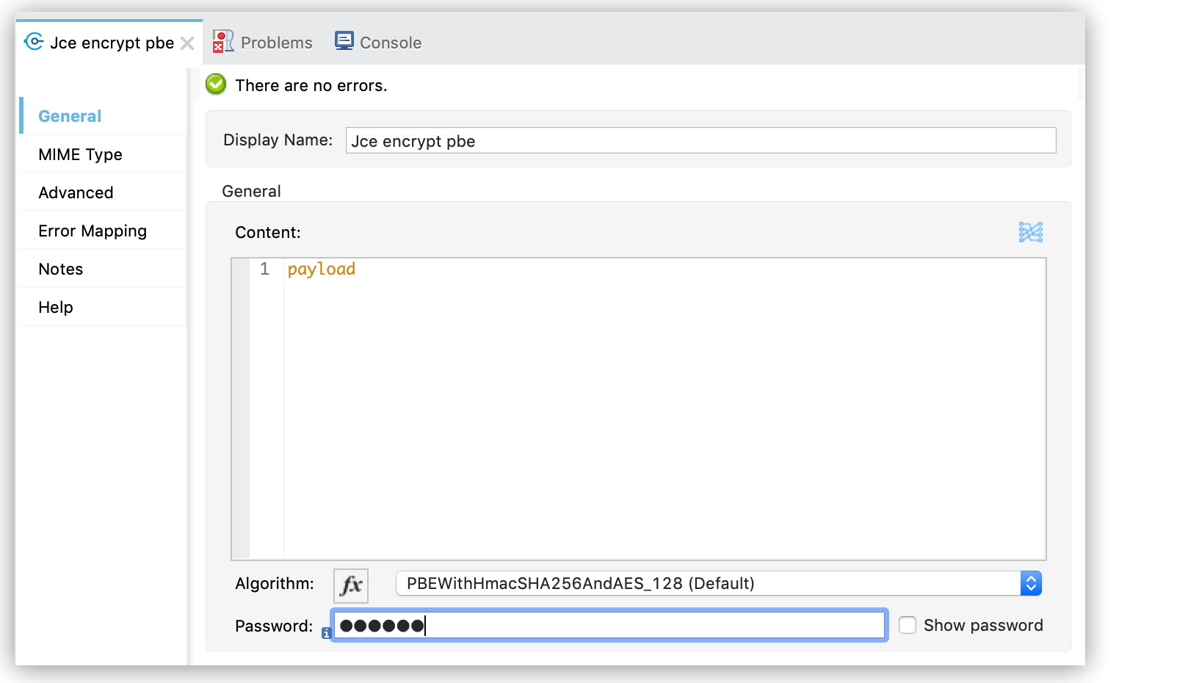The width and height of the screenshot is (1188, 683).
Task: Open the Notes section
Action: (60, 269)
